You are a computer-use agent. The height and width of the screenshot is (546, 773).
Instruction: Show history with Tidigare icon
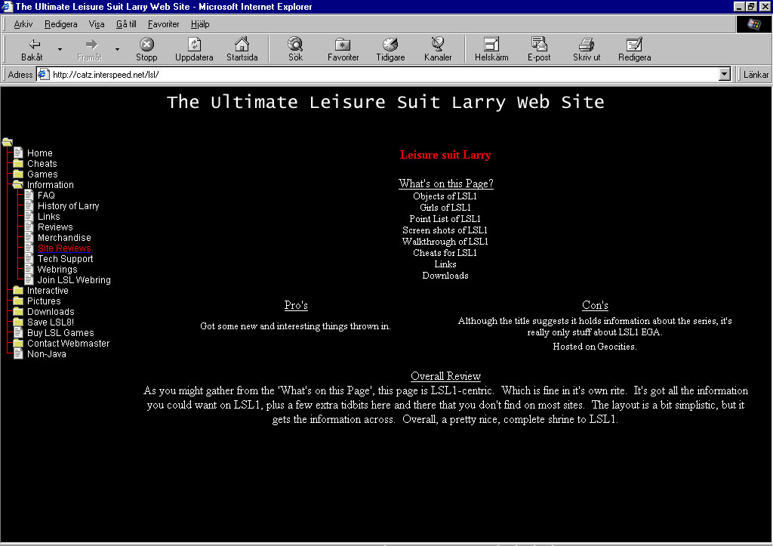[x=390, y=49]
